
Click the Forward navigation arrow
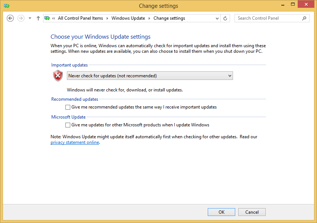[x=21, y=18]
